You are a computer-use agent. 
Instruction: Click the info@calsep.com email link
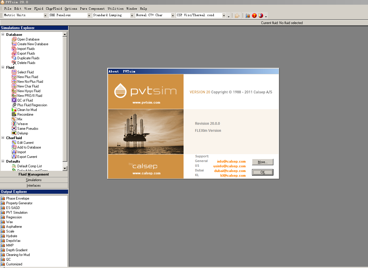231,161
